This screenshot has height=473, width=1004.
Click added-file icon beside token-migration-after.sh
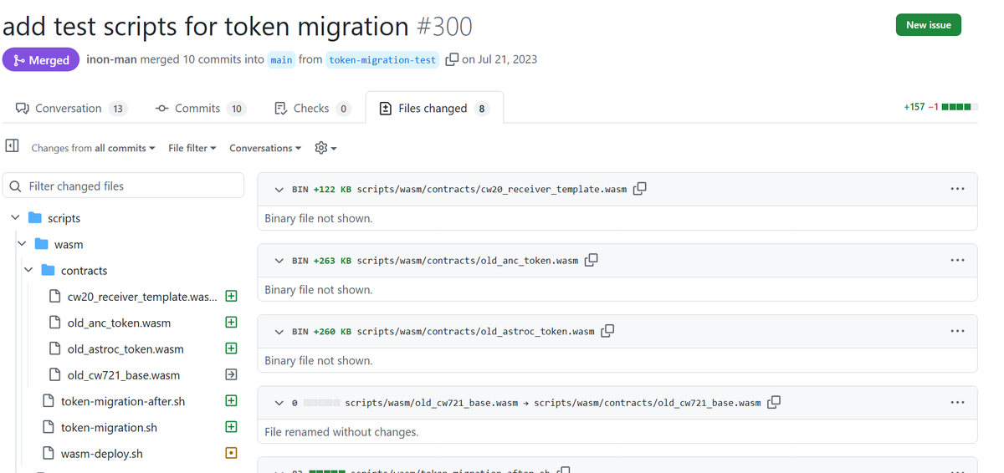pos(232,400)
